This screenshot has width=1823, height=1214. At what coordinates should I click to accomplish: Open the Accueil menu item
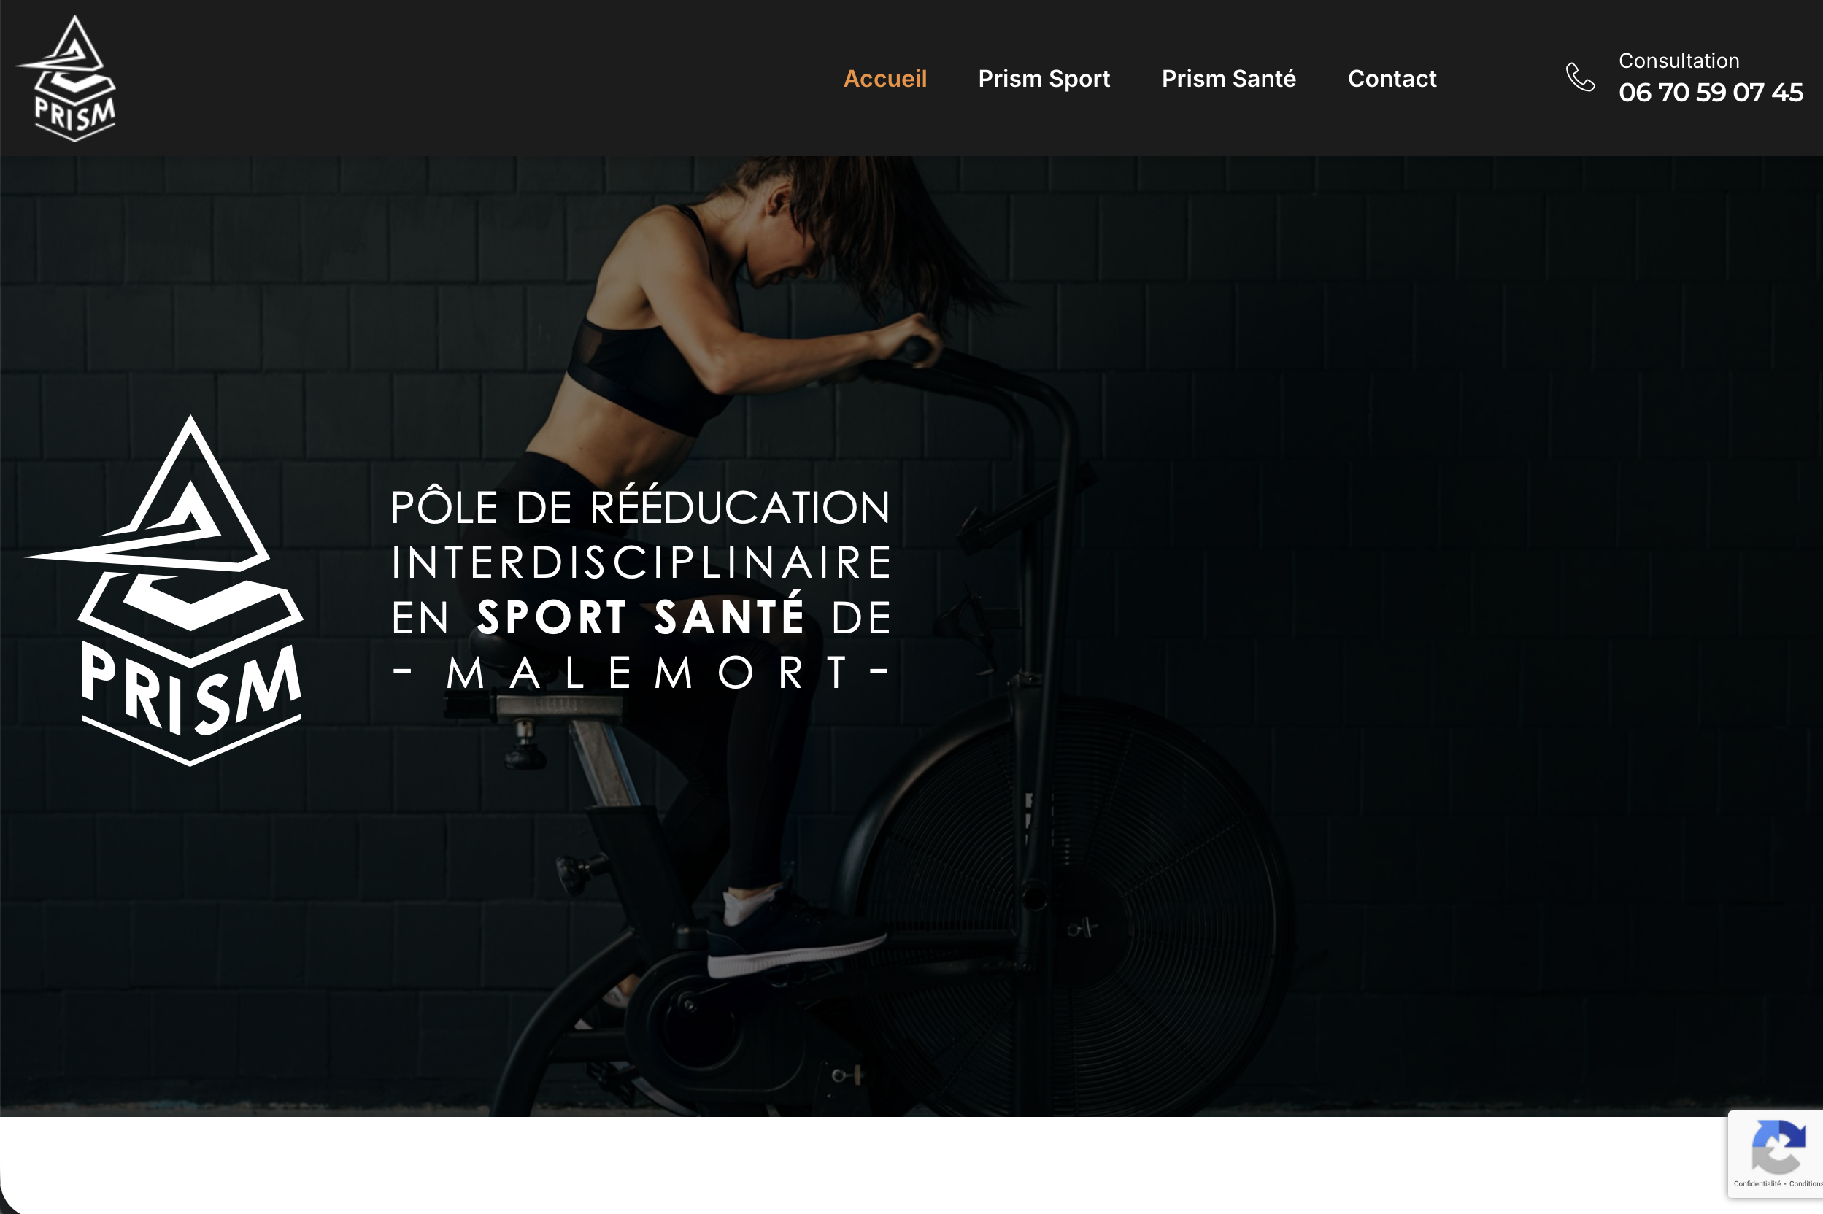click(x=884, y=78)
